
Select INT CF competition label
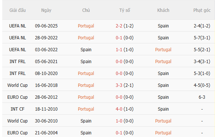17,109
